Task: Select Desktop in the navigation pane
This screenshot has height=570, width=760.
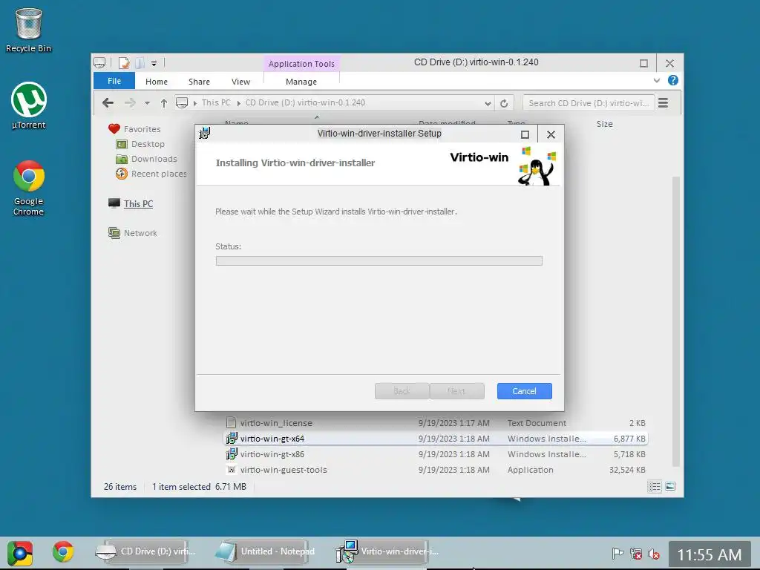Action: (x=141, y=144)
